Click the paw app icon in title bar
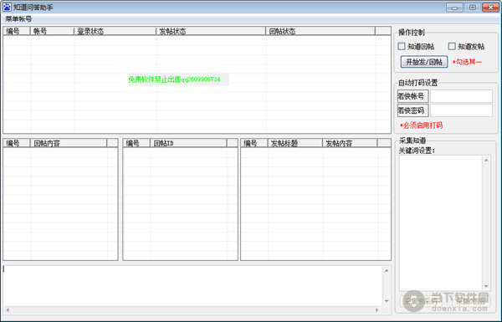This screenshot has width=502, height=322. (7, 7)
